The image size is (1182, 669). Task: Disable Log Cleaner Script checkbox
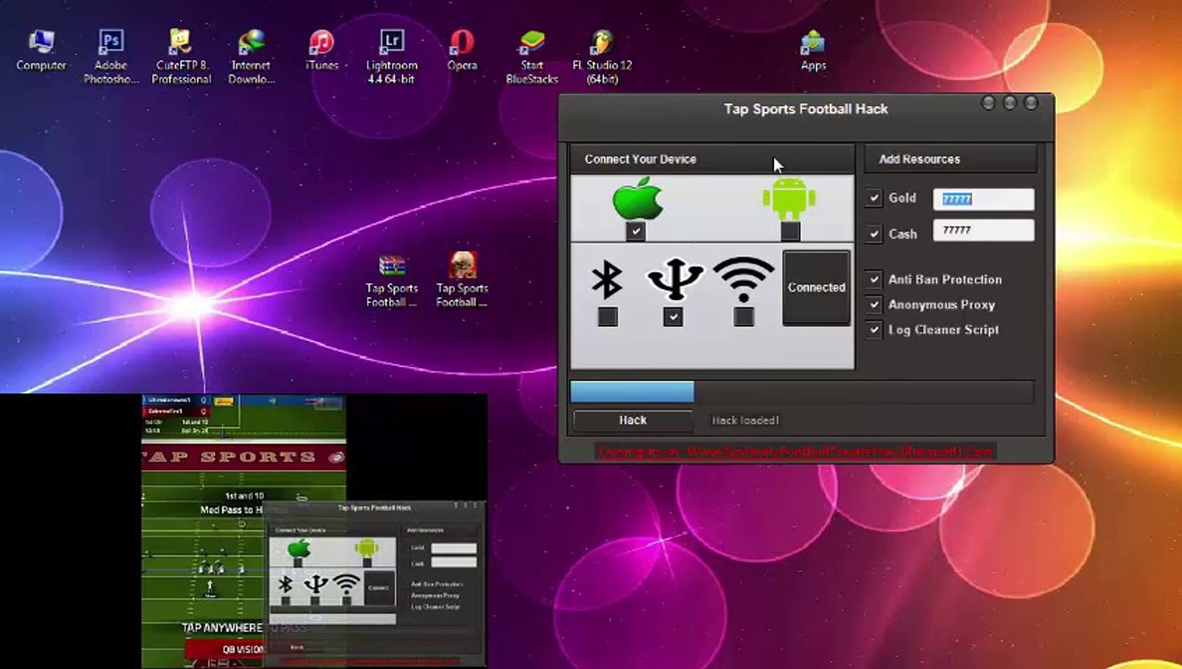[873, 329]
